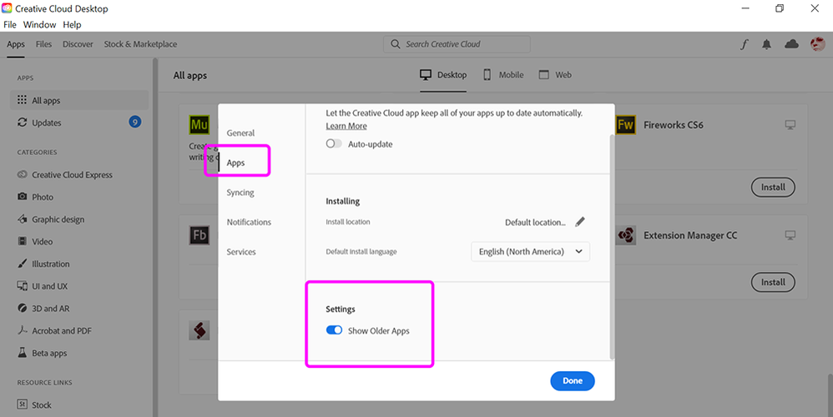Select the Notifications preferences tab
833x417 pixels.
click(x=249, y=223)
